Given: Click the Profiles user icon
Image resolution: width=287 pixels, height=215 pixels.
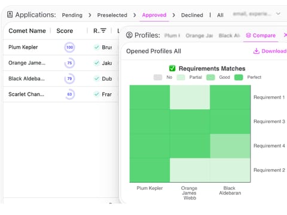Looking at the screenshot, I should pos(129,35).
